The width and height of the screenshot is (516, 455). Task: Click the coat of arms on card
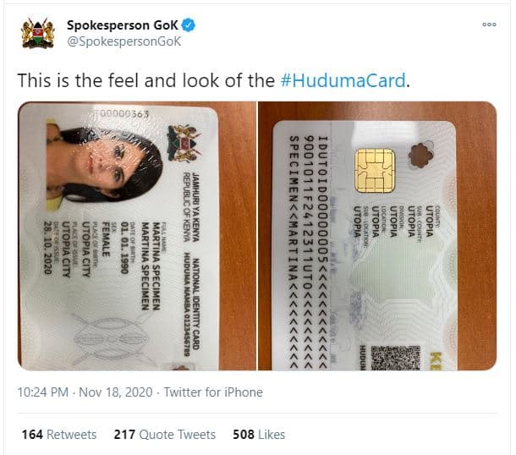tap(184, 143)
